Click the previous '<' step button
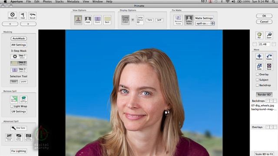This screenshot has width=278, height=156. (10, 24)
